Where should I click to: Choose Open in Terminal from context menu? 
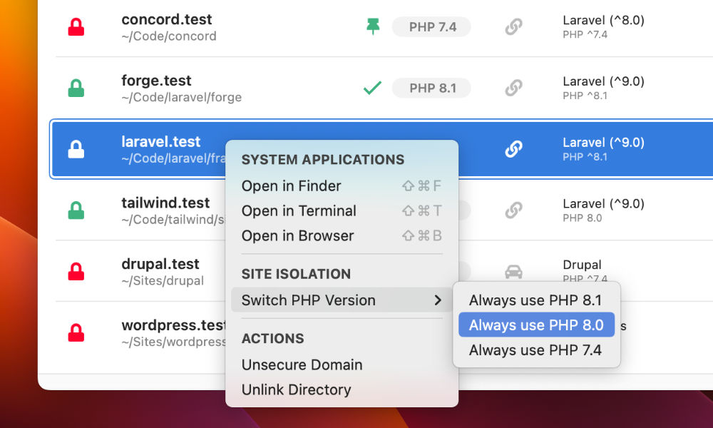(342, 210)
